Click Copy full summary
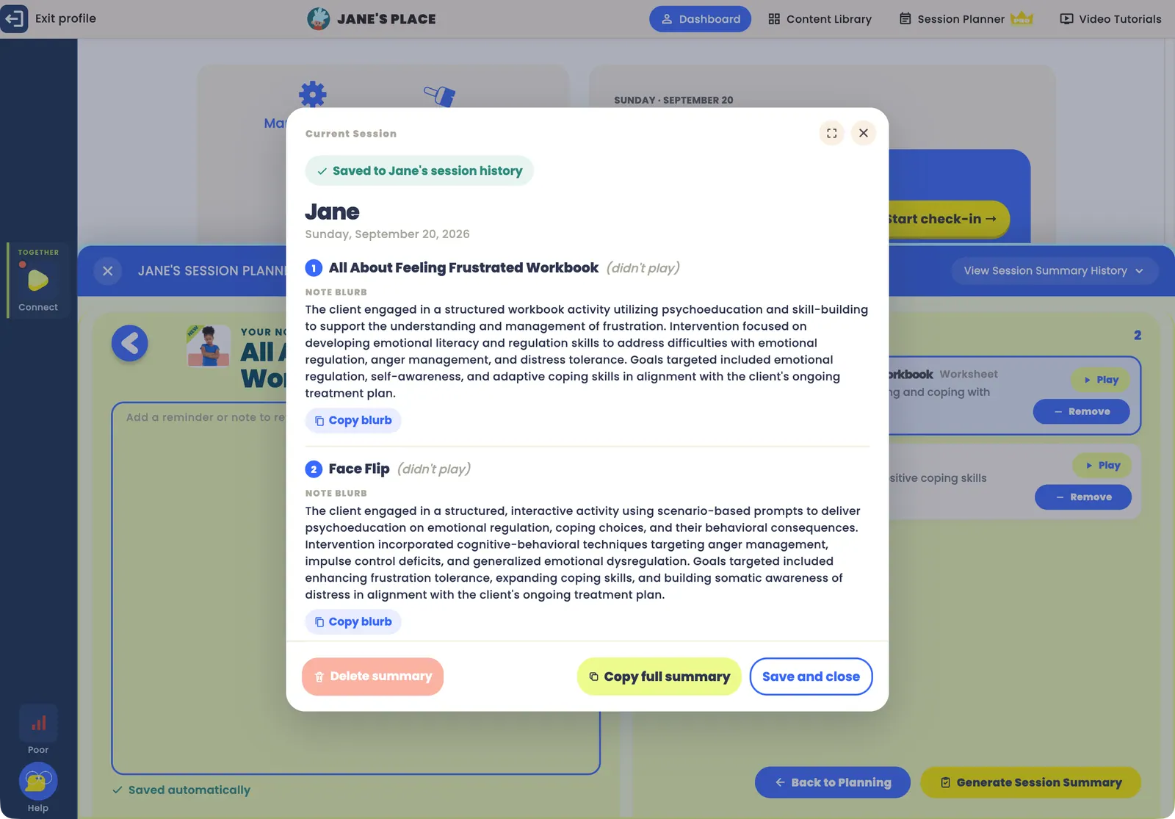Image resolution: width=1175 pixels, height=819 pixels. click(659, 677)
